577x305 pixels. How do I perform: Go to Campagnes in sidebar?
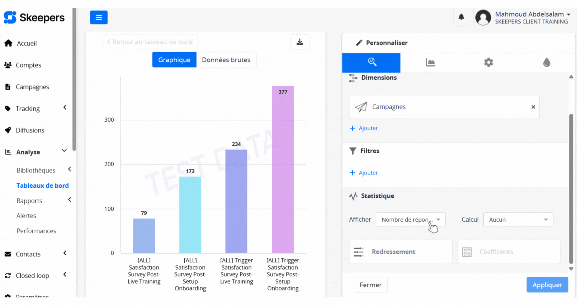(x=32, y=87)
